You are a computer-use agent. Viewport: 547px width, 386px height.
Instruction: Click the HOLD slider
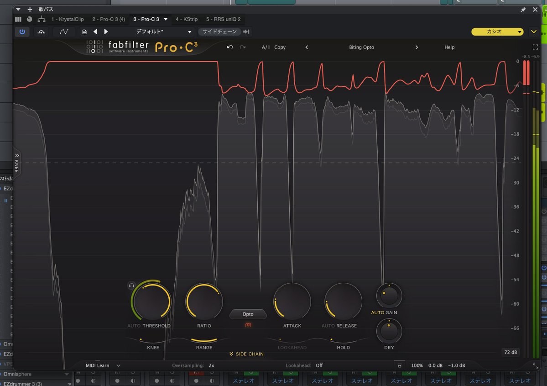point(343,340)
